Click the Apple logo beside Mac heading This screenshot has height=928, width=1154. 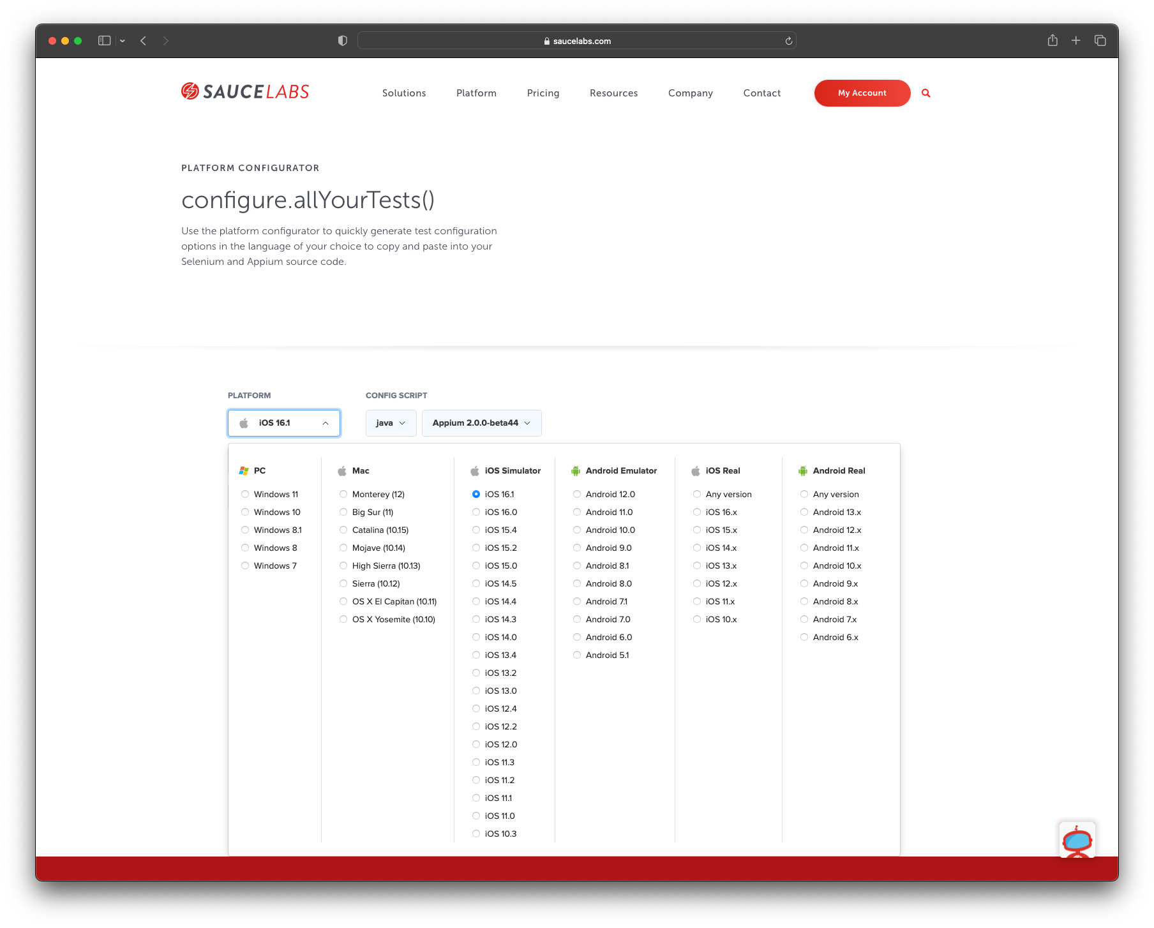[342, 471]
